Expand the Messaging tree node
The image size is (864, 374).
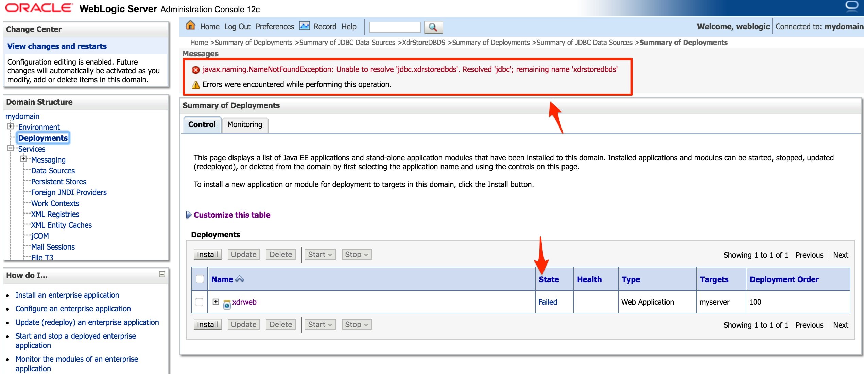23,159
